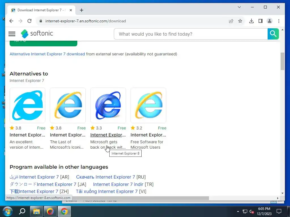Open Softonic hamburger menu
290x217 pixels.
click(12, 34)
